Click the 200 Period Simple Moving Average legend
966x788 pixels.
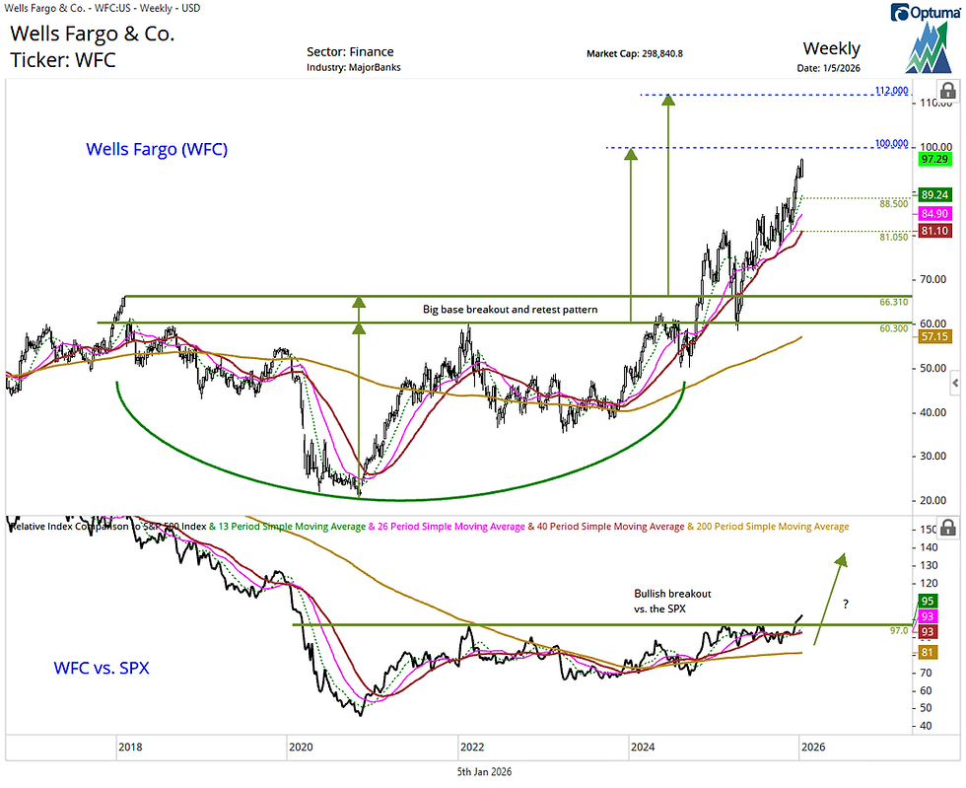click(773, 527)
